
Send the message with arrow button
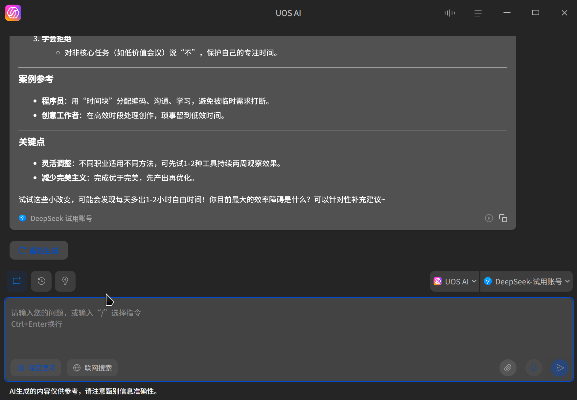click(560, 368)
